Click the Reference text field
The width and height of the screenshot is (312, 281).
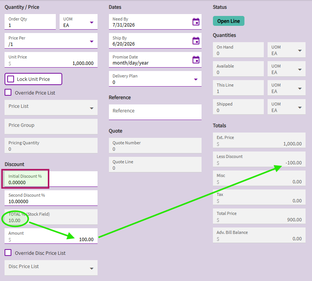155,112
